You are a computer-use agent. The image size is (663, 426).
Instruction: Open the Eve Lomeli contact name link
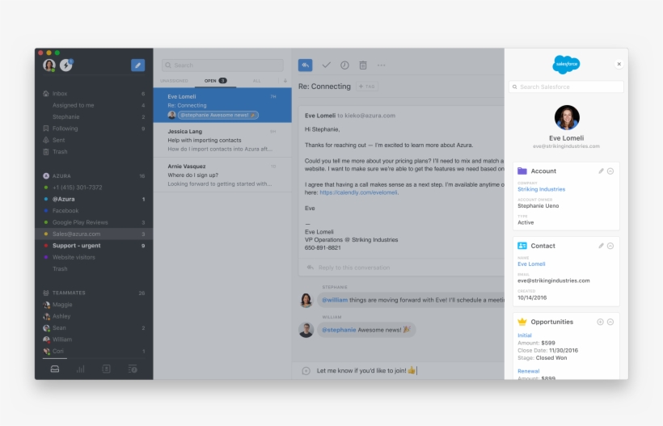pos(531,264)
